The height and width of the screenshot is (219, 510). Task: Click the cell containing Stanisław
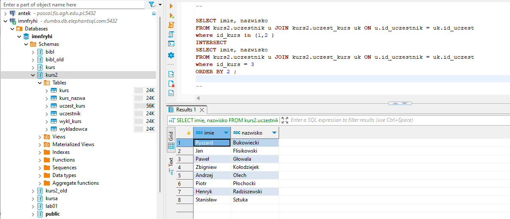[212, 200]
